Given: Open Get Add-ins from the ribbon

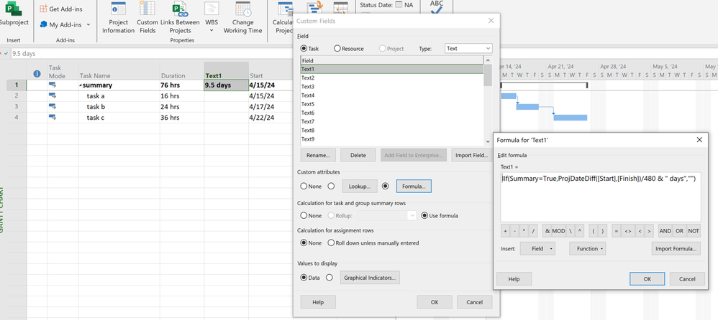Looking at the screenshot, I should point(61,9).
